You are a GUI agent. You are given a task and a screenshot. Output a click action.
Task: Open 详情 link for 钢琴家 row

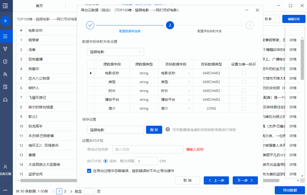[x=293, y=40]
